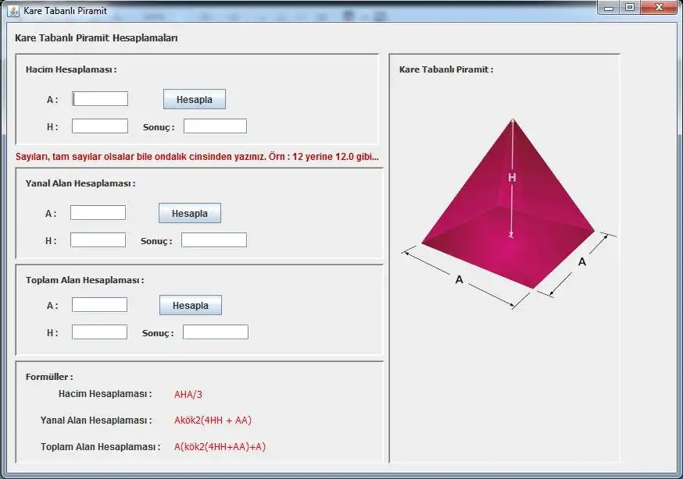Click the formula text A(kök2(4HH+AA)+A)
683x479 pixels.
(x=220, y=446)
